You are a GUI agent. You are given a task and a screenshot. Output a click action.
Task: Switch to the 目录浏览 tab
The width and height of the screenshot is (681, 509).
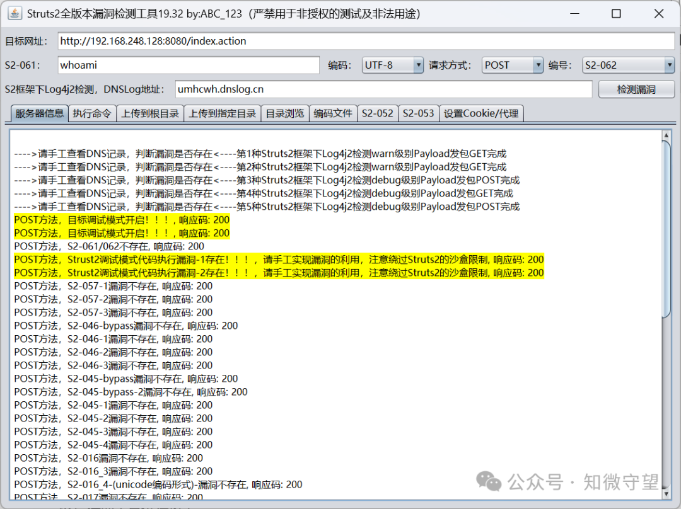tap(285, 113)
